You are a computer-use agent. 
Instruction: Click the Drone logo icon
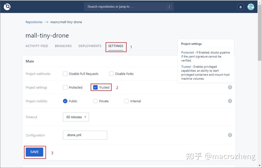7,7
